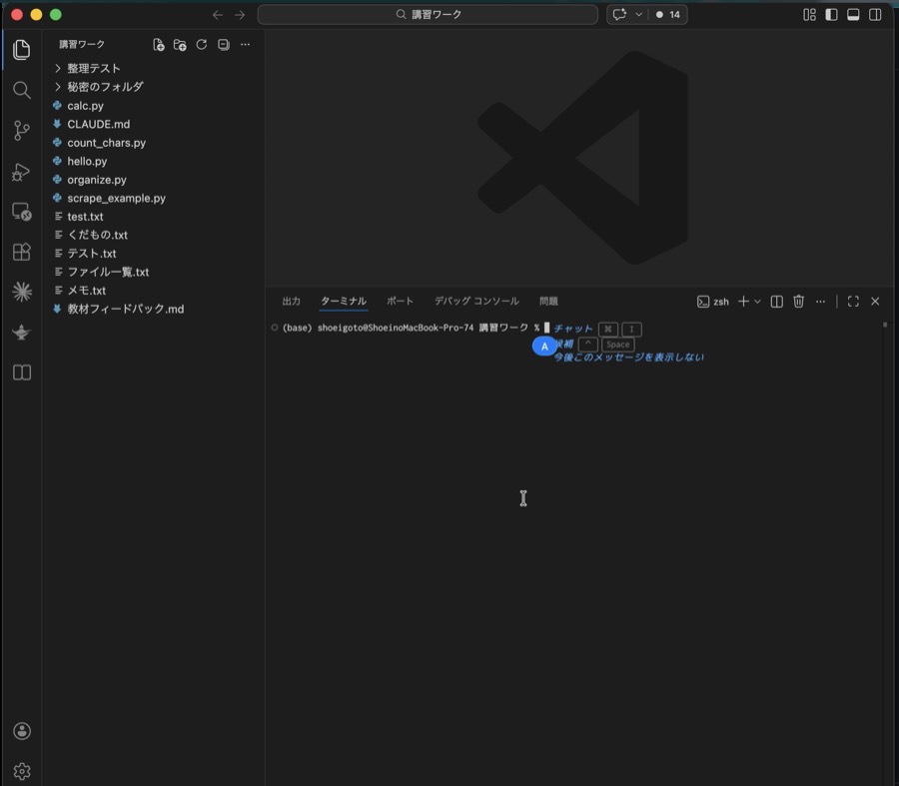Open the genie lamp icon in activity bar

(x=21, y=332)
